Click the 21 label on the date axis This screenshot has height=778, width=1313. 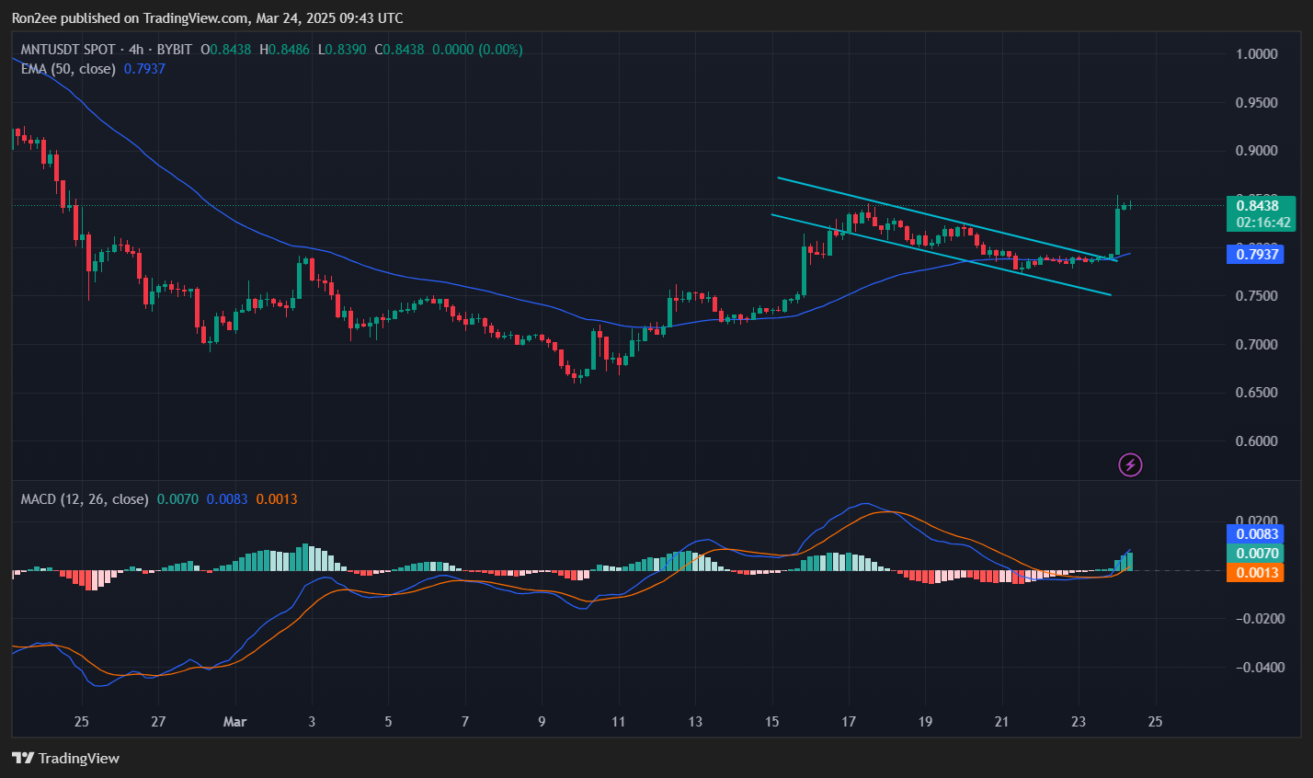(x=1002, y=722)
